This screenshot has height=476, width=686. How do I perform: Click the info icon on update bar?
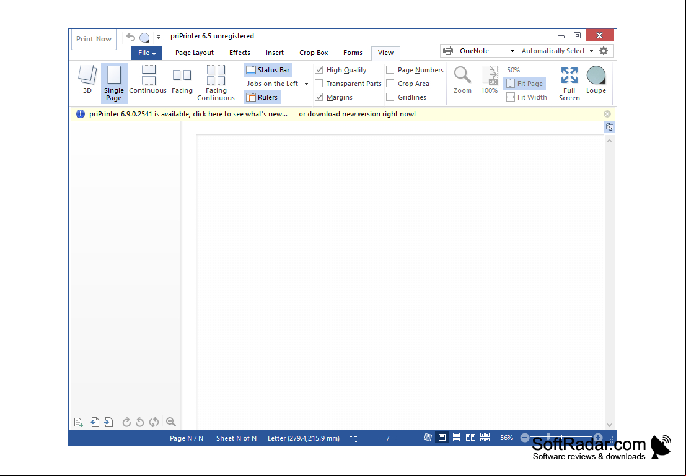[81, 114]
